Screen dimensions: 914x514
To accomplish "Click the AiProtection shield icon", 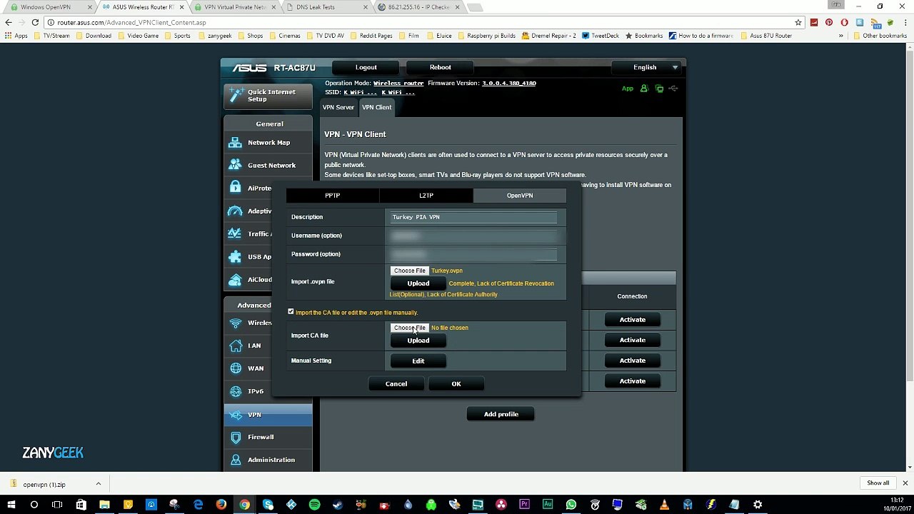I will coord(235,188).
